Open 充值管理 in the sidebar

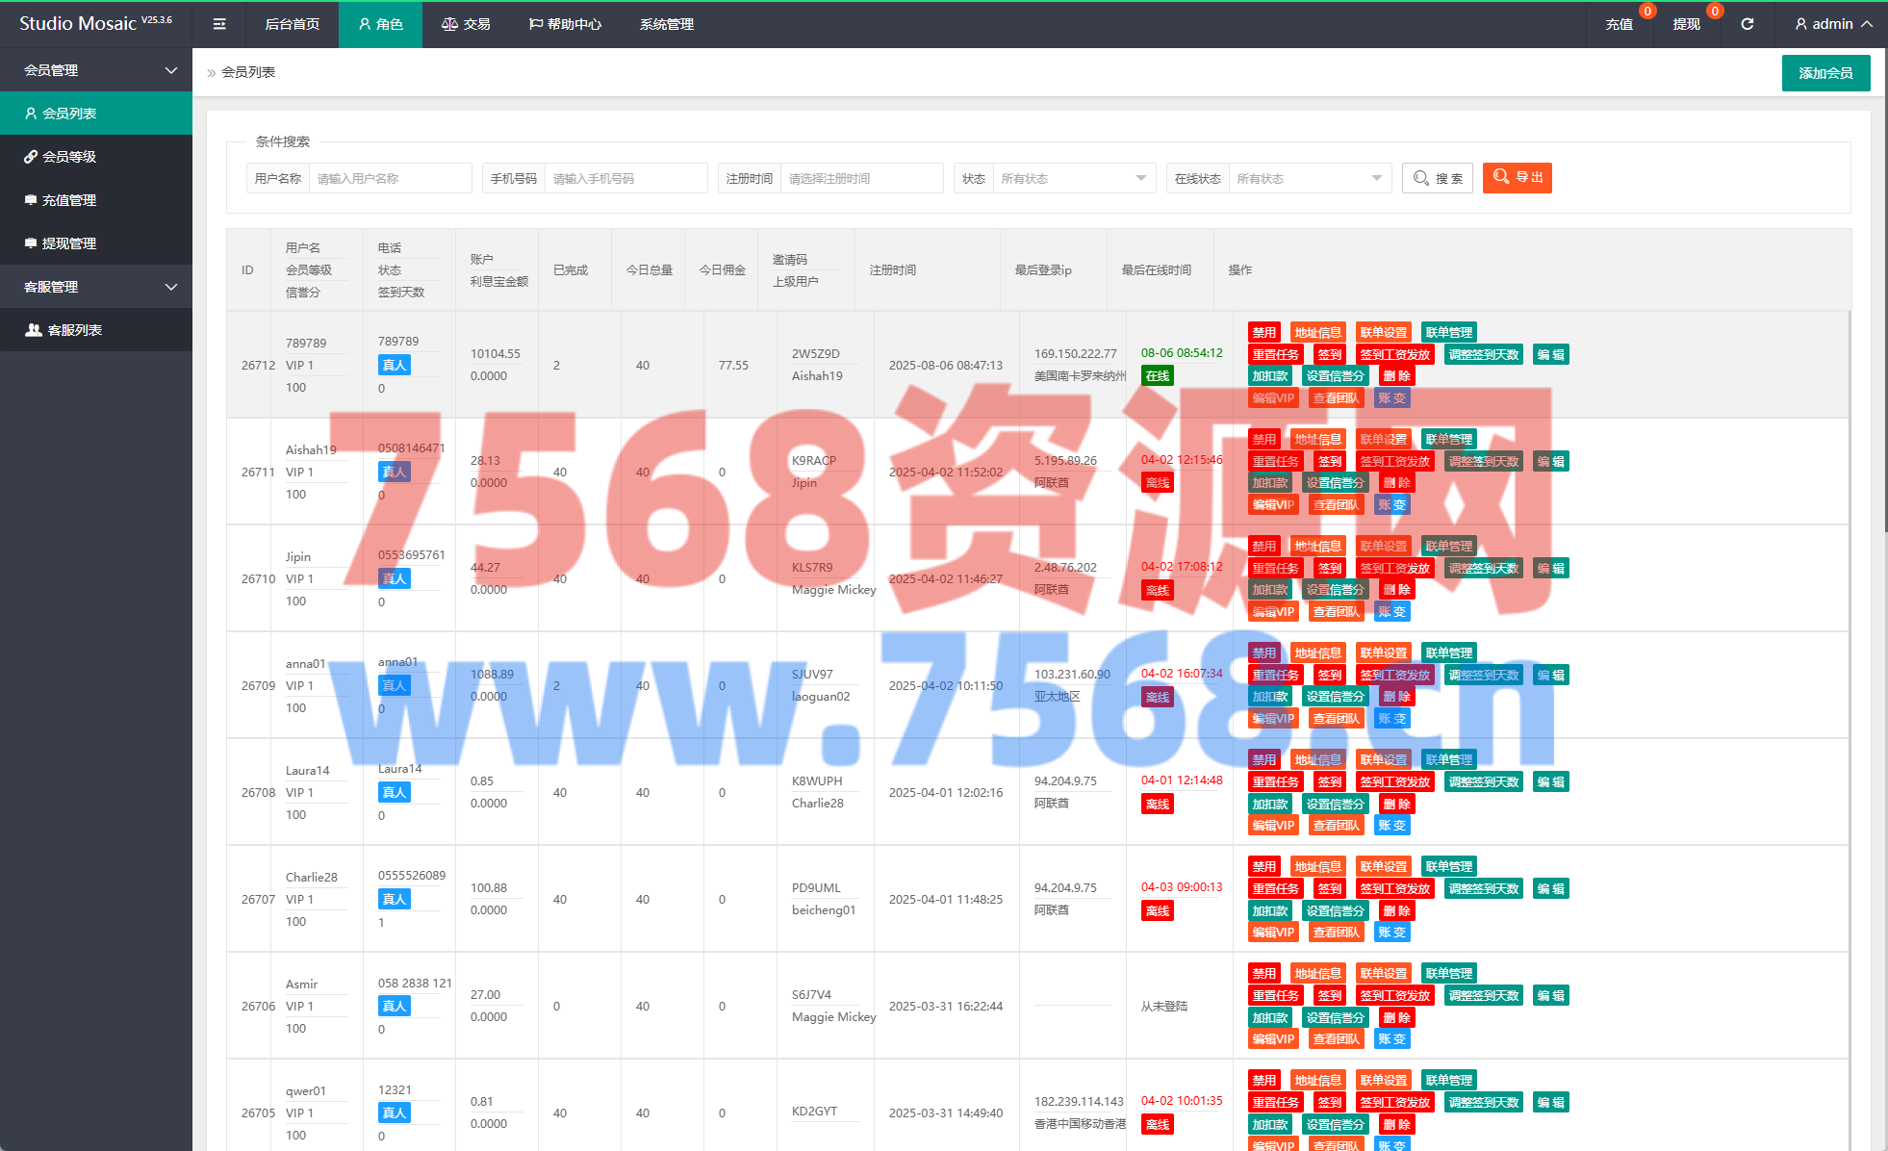point(69,200)
